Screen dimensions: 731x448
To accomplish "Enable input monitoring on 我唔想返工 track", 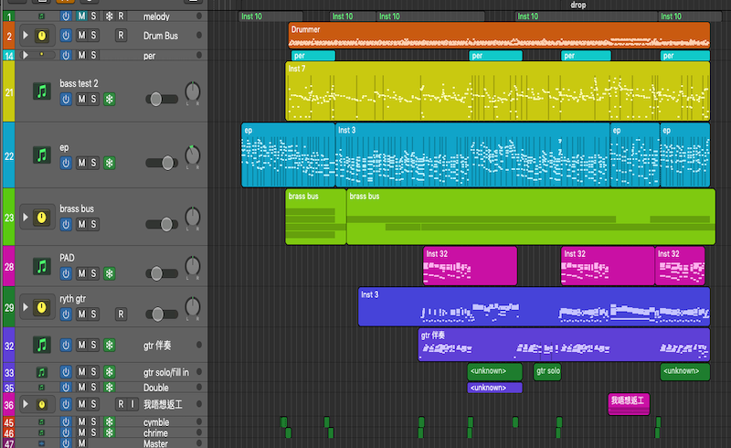I will pyautogui.click(x=134, y=404).
